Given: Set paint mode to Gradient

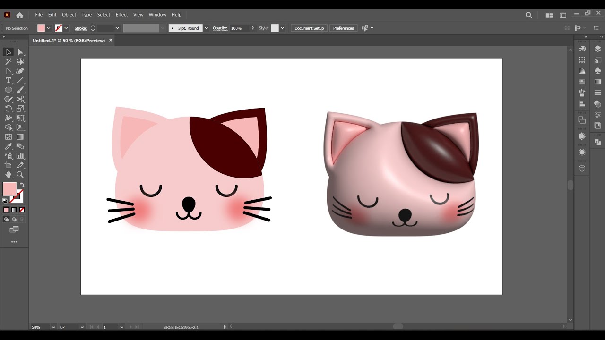Looking at the screenshot, I should coord(14,210).
